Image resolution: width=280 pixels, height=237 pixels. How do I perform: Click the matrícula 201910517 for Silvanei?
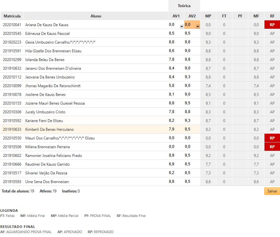click(12, 173)
